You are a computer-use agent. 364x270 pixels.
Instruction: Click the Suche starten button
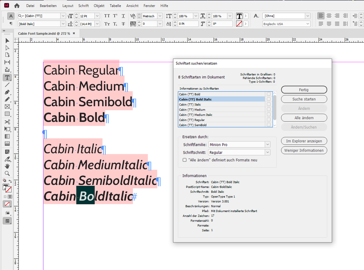coord(304,99)
